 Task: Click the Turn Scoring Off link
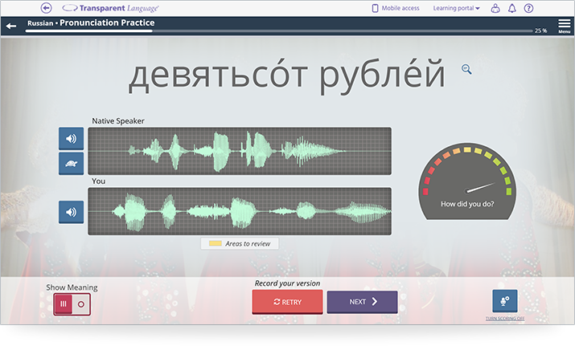pos(505,319)
